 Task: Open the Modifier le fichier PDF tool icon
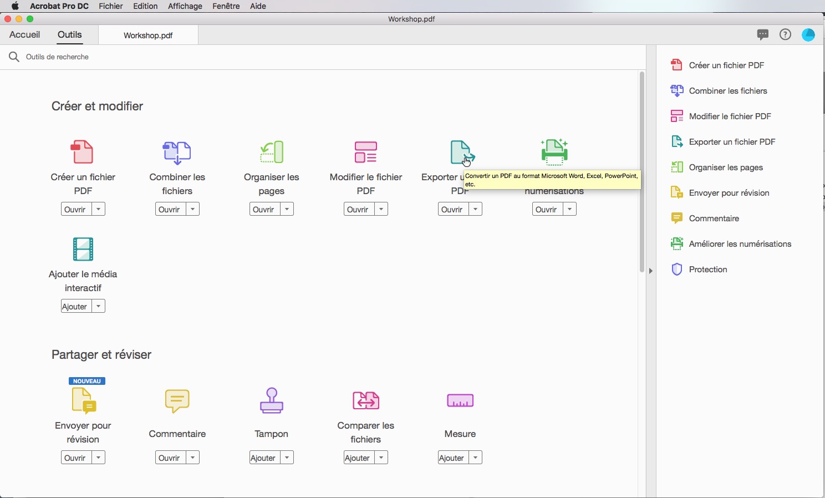pos(366,151)
